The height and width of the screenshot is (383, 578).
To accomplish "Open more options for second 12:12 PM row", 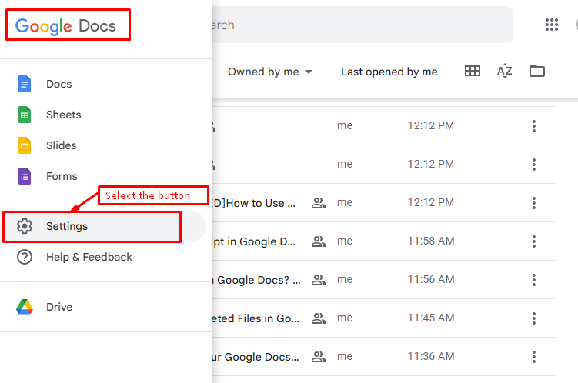I will 534,165.
